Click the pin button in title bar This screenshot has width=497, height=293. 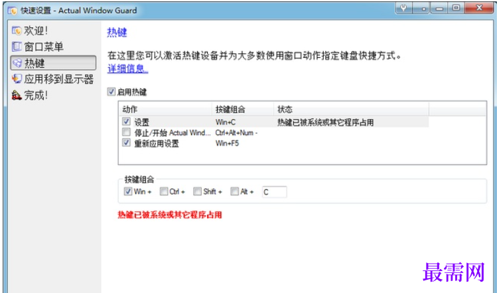tap(403, 8)
